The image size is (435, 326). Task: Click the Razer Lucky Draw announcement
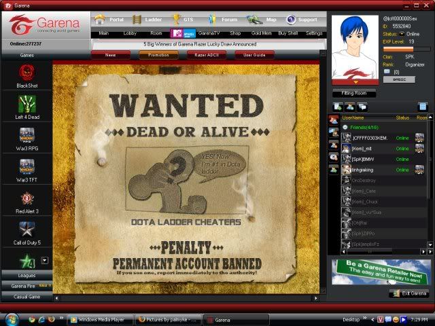pyautogui.click(x=200, y=44)
